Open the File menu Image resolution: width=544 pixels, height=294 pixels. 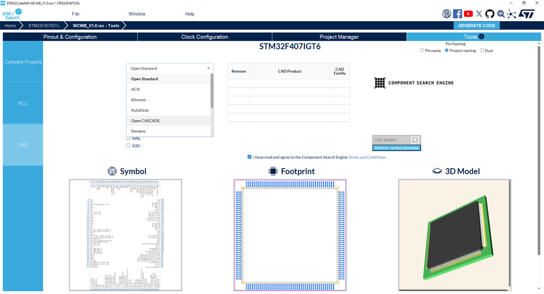(x=76, y=14)
